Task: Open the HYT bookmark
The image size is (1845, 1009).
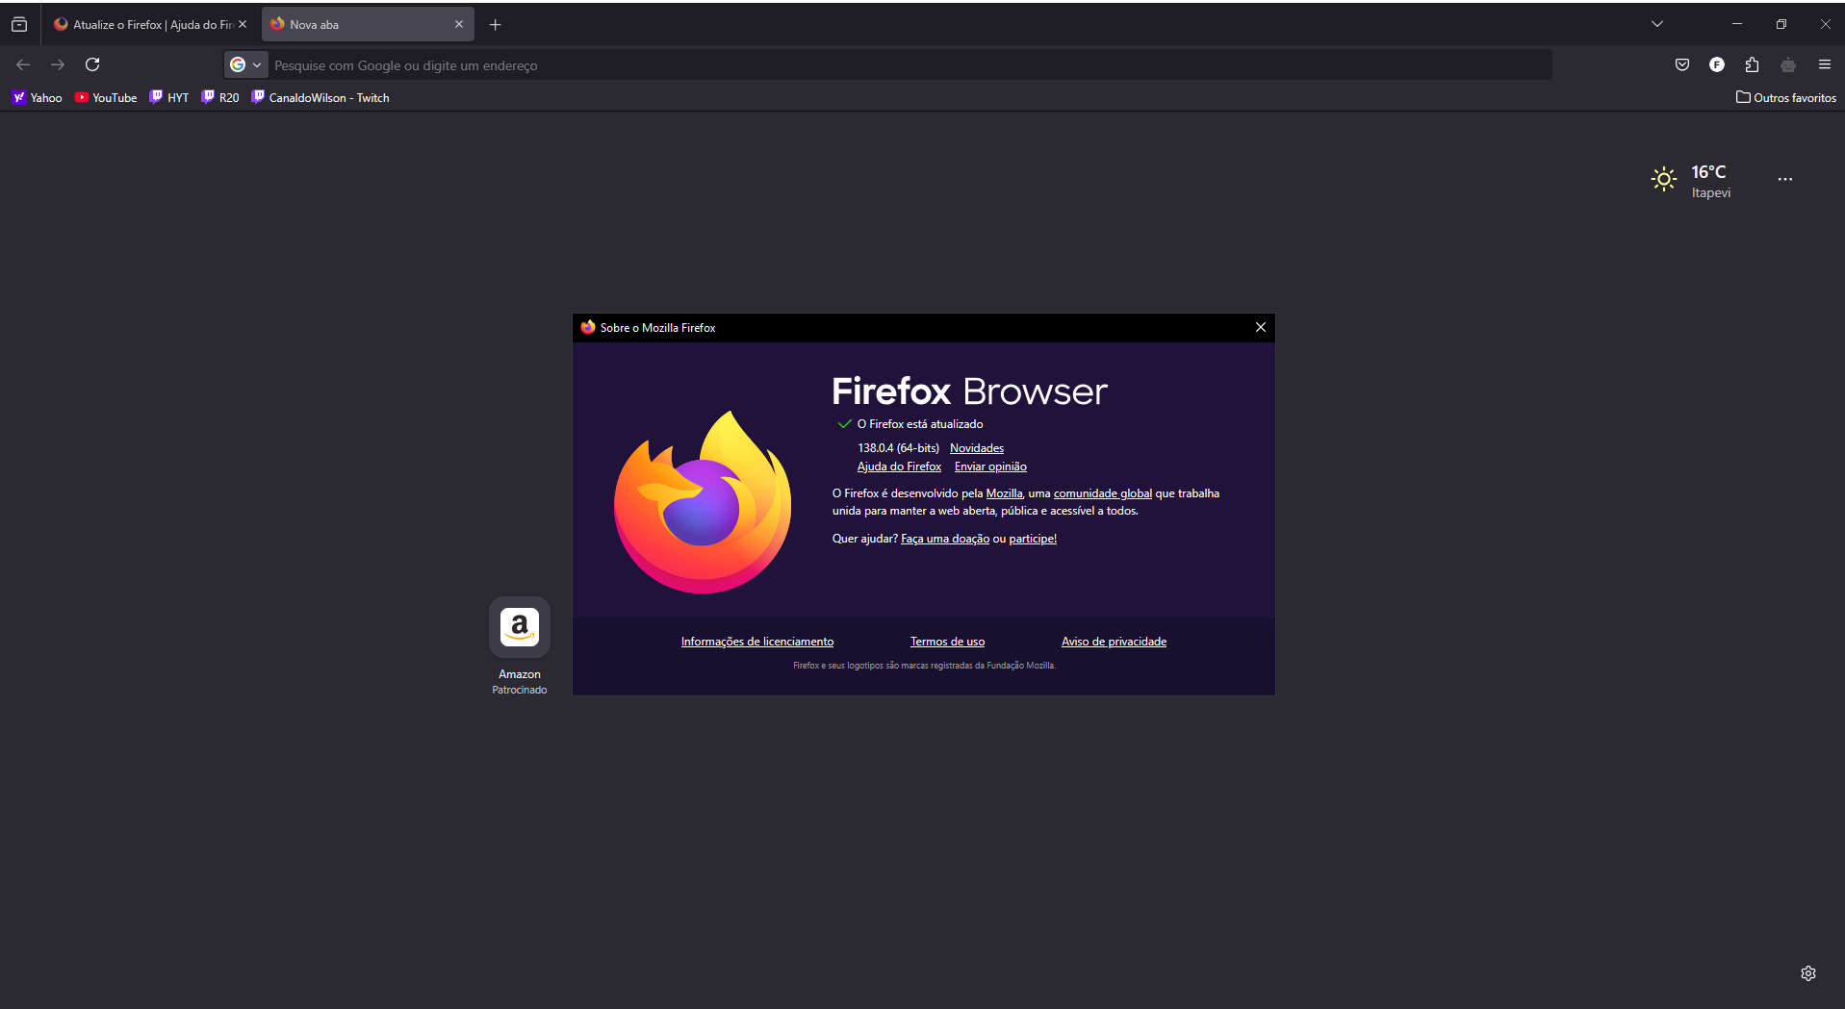Action: [x=169, y=97]
